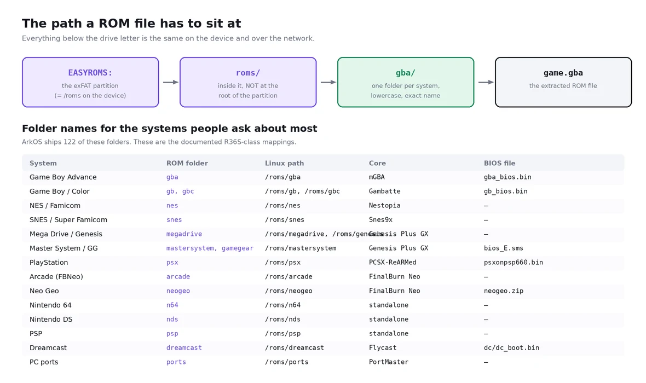The width and height of the screenshot is (646, 383).
Task: Click the "bios_E.sms" BIOS cell
Action: (504, 248)
